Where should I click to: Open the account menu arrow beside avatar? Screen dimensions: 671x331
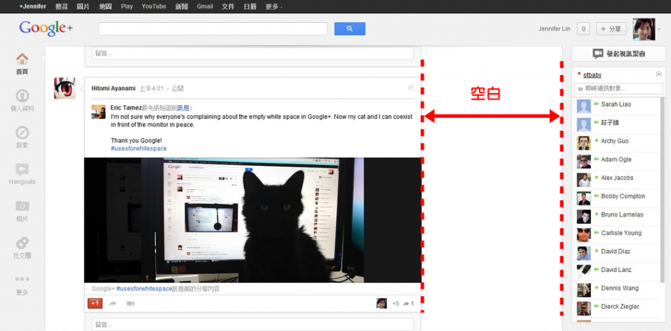tap(659, 29)
